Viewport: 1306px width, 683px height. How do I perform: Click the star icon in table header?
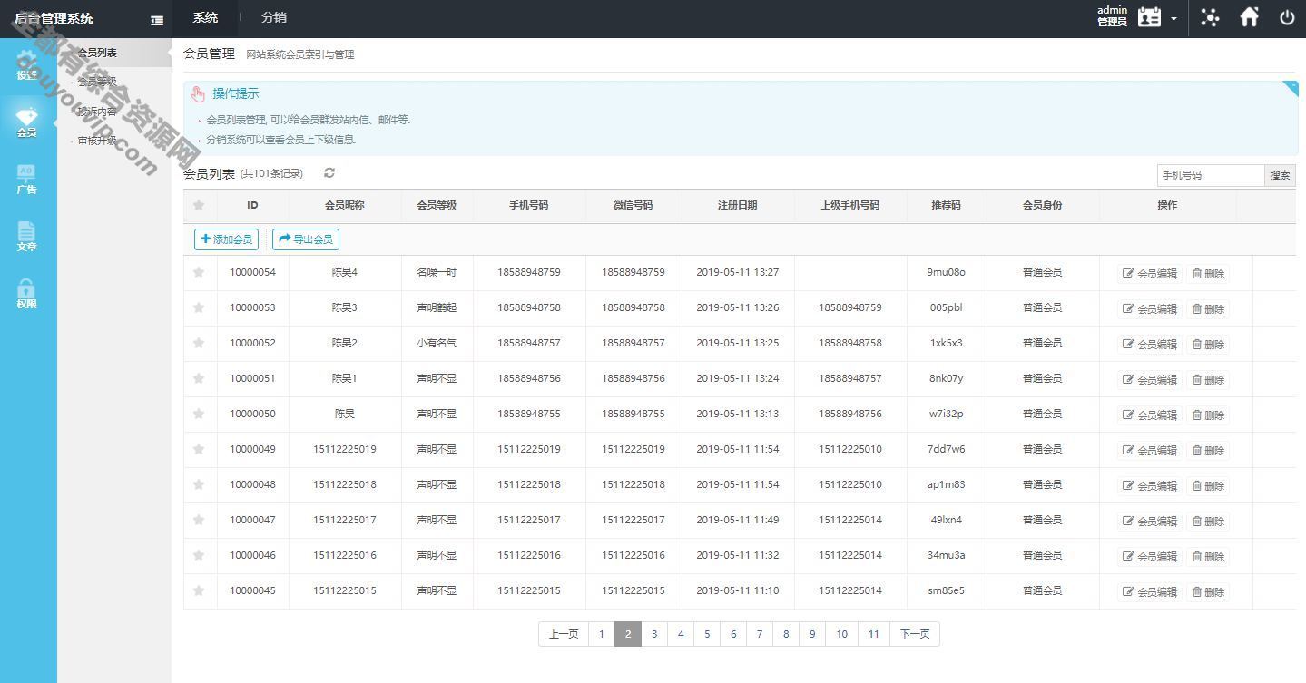coord(199,206)
